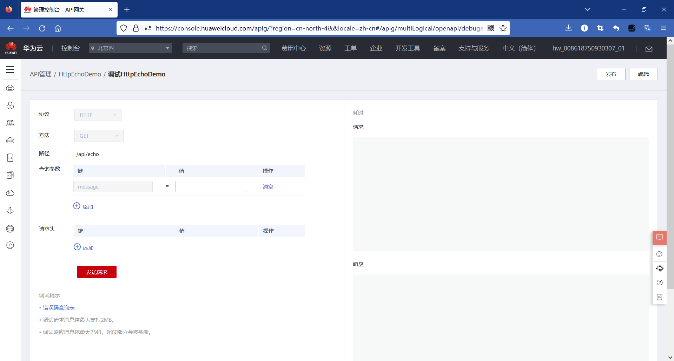Open the 资源 menu
Screen dimensions: 674x361
[x=325, y=48]
